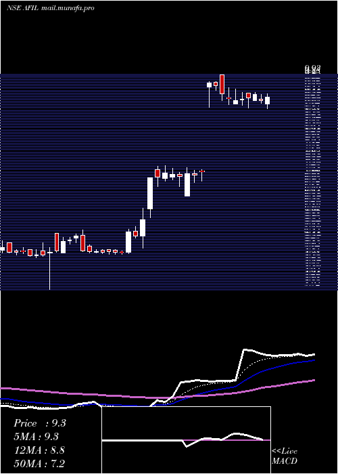The width and height of the screenshot is (338, 474).
Task: Select the '12MA : 8.8' value
Action: coord(39,450)
